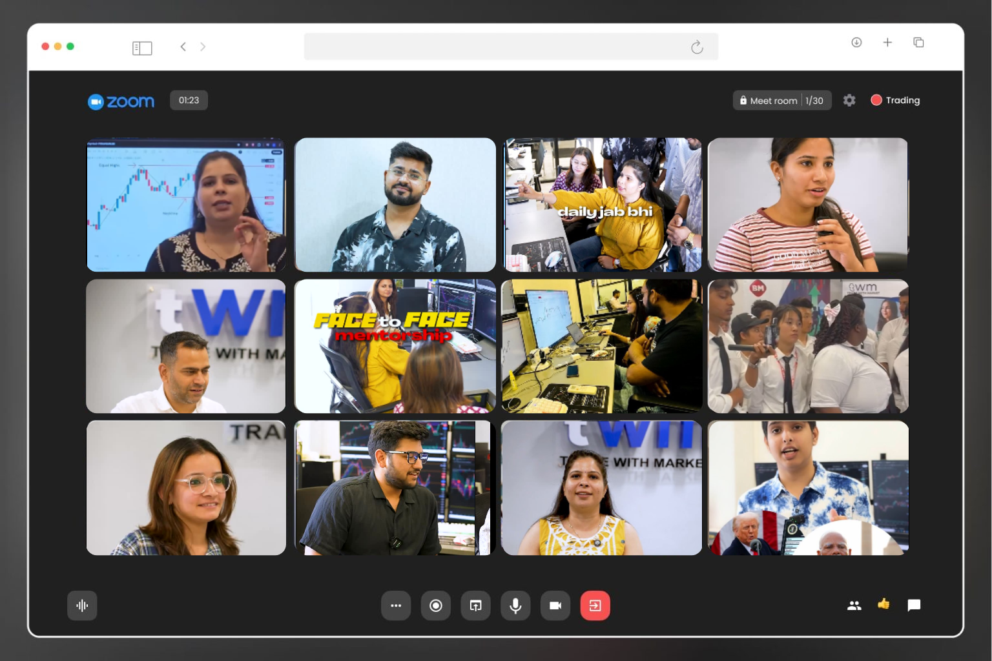The height and width of the screenshot is (661, 992).
Task: Go forward with right chevron
Action: [203, 46]
